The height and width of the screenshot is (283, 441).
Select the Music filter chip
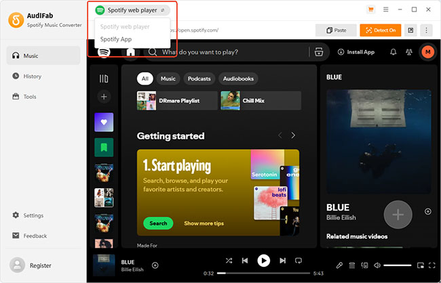(x=168, y=79)
